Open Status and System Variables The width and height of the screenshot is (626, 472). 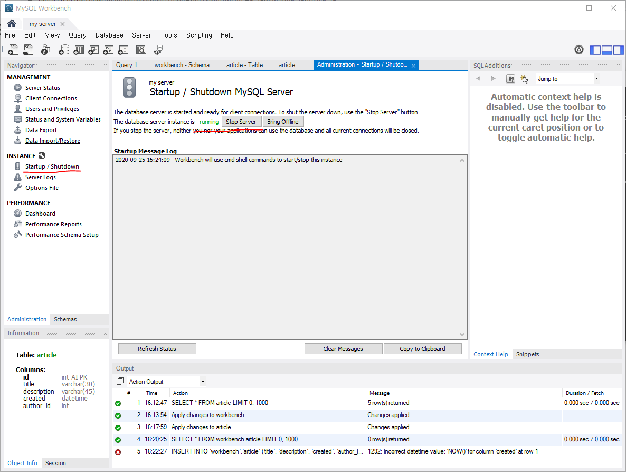(x=63, y=119)
